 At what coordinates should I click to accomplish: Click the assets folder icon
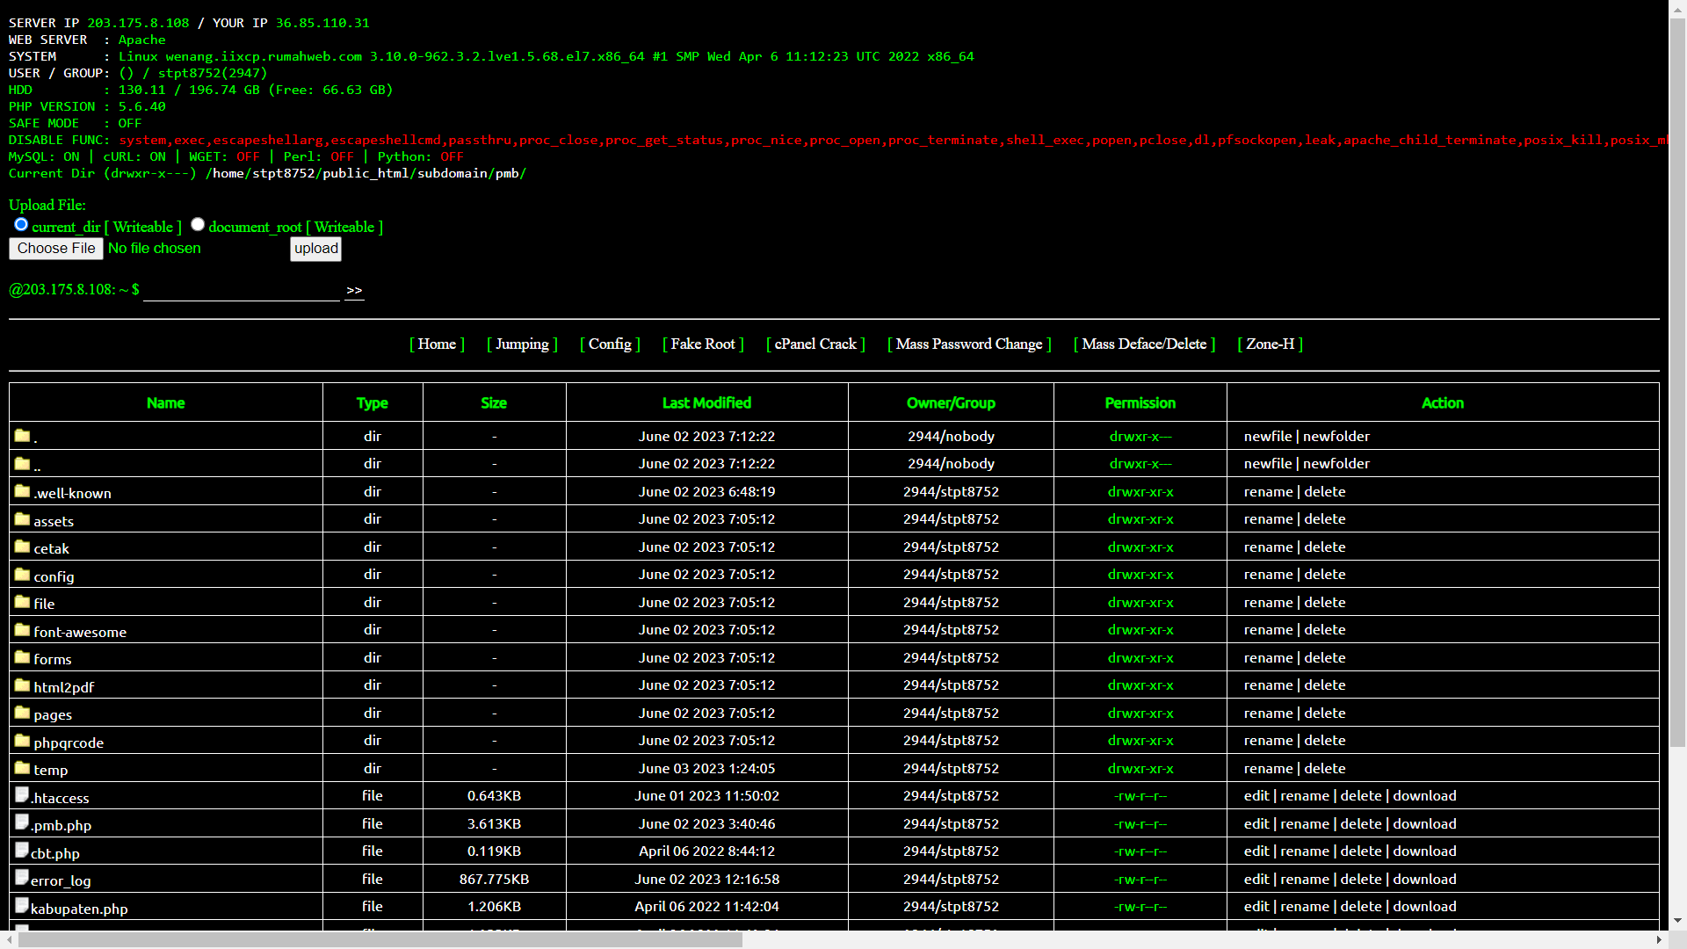[x=23, y=519]
